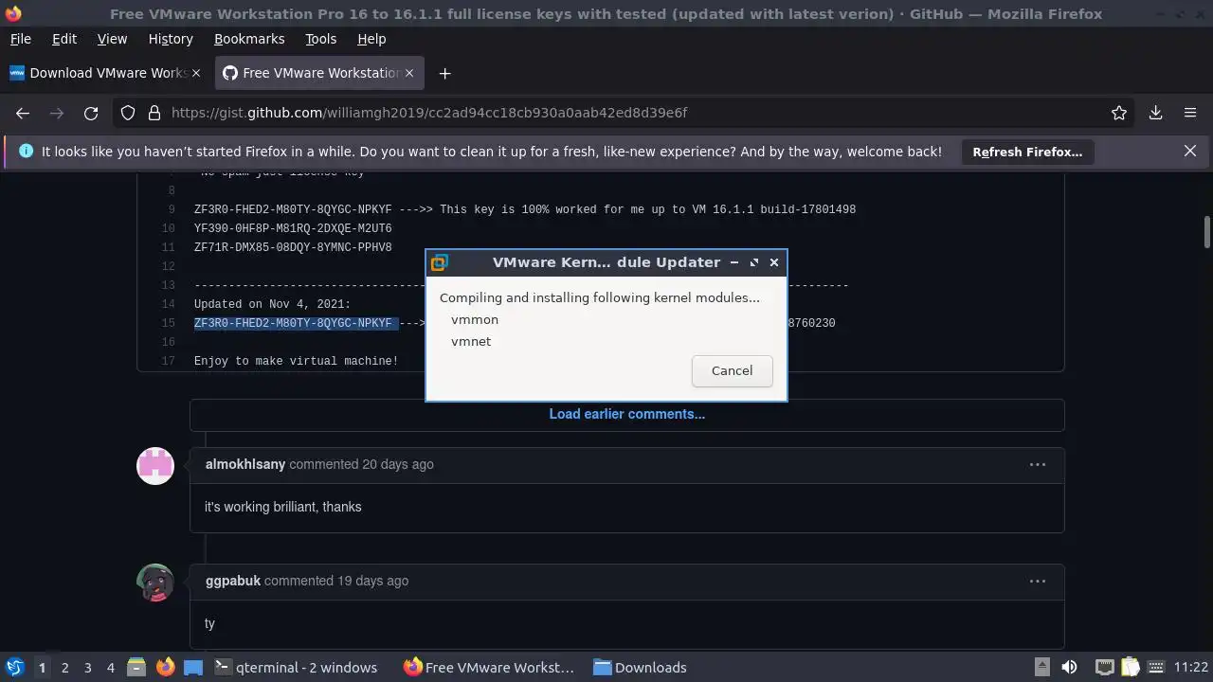Cancel the kernel module compilation
The width and height of the screenshot is (1213, 682).
(x=733, y=370)
